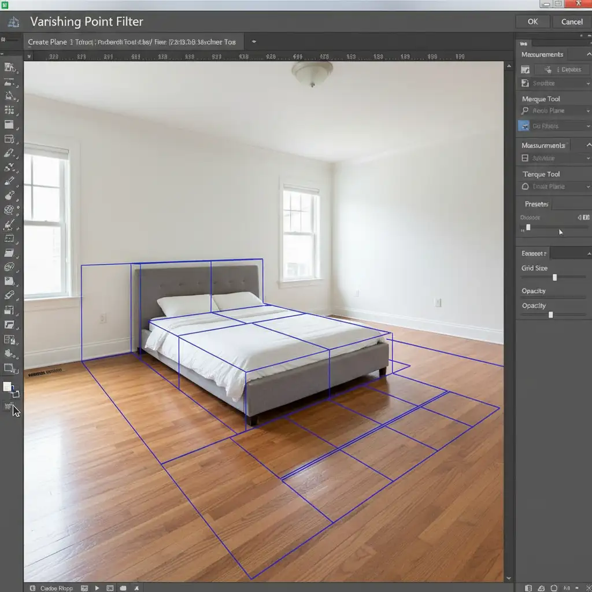
Task: Click the OK button
Action: (532, 21)
